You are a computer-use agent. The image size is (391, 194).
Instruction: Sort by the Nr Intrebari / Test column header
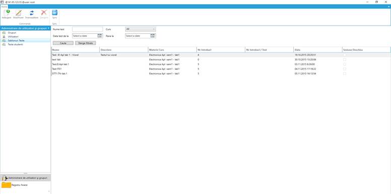pos(269,50)
